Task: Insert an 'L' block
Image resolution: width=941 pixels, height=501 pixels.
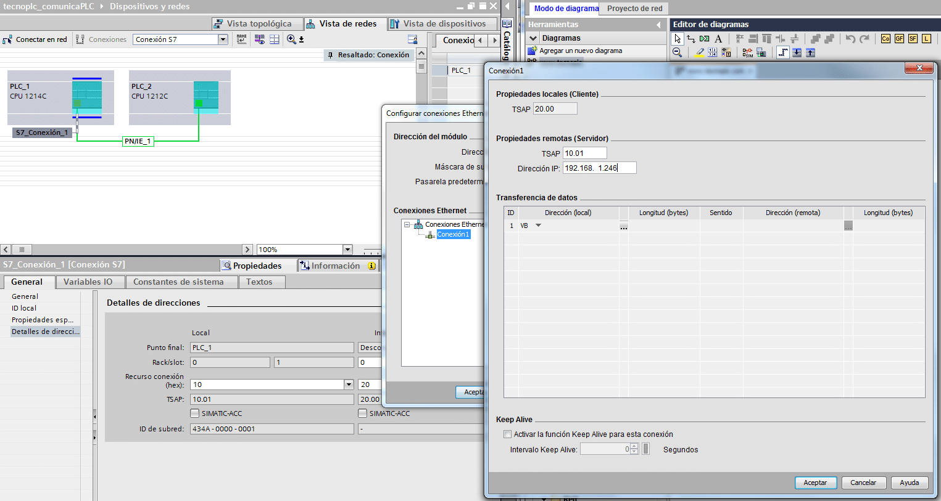Action: (x=926, y=38)
